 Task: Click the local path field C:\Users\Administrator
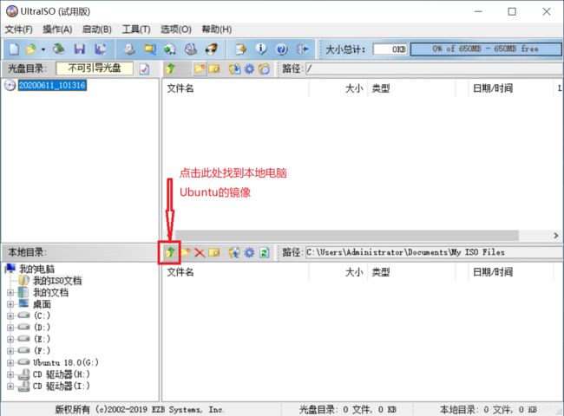click(434, 252)
